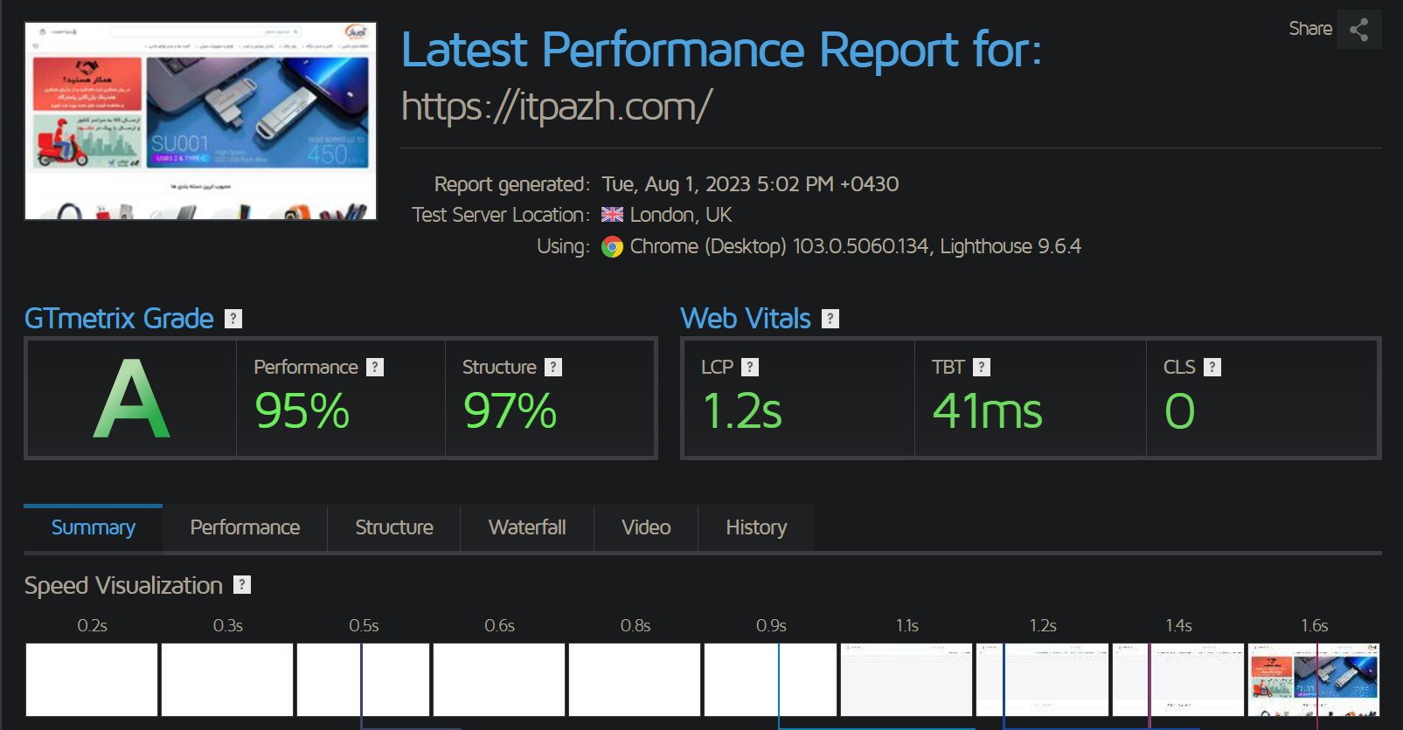
Task: Click help icon next to Performance score
Action: click(375, 368)
